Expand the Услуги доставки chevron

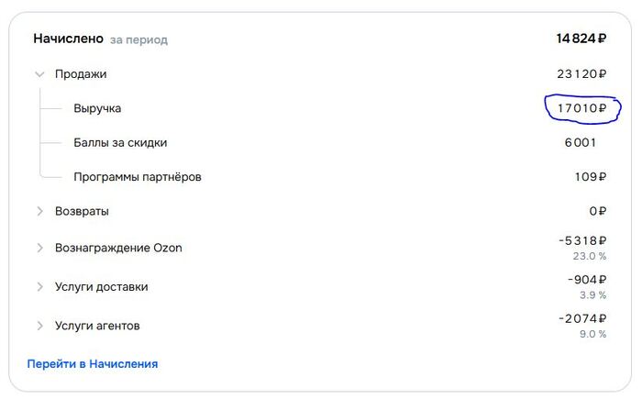[39, 287]
